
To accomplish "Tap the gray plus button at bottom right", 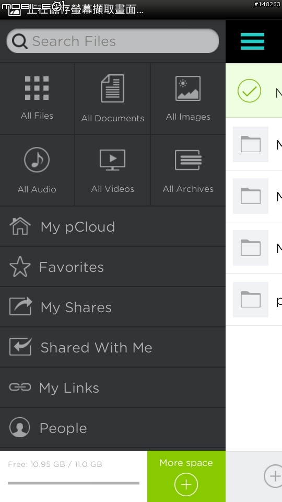I will point(274,476).
